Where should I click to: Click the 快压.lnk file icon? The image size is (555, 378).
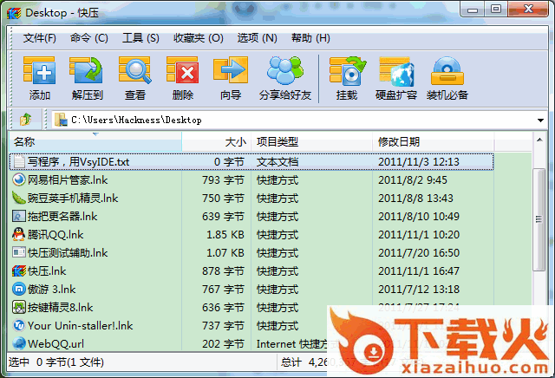[x=18, y=270]
